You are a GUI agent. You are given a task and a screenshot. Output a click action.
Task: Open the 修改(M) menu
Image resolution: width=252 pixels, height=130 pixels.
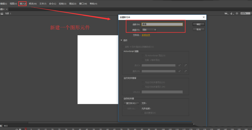[33, 4]
